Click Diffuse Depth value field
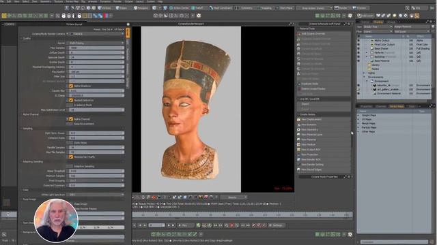Viewport: 437px width, 245px height. [x=96, y=52]
